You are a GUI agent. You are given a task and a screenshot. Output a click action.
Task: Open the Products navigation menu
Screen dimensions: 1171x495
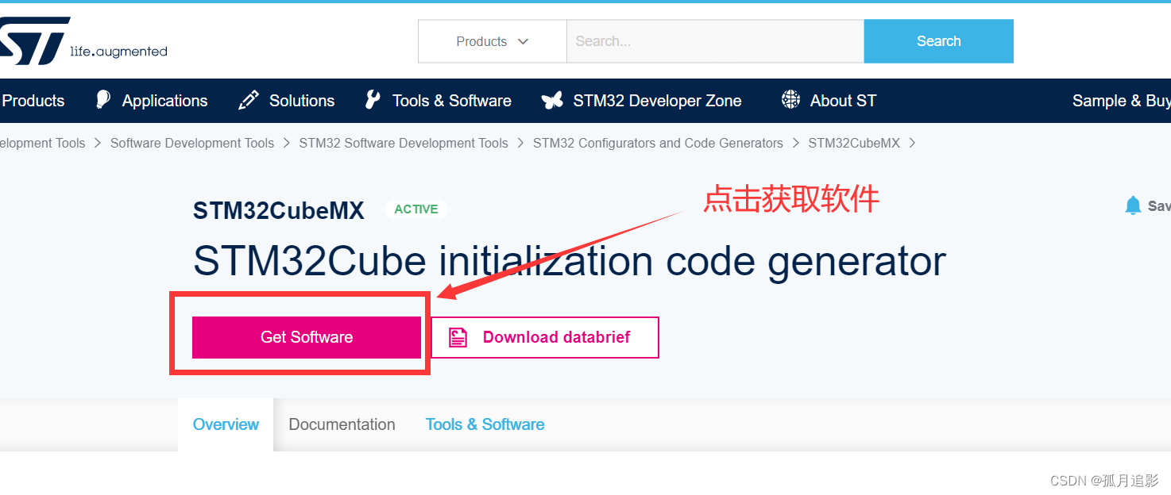(33, 101)
